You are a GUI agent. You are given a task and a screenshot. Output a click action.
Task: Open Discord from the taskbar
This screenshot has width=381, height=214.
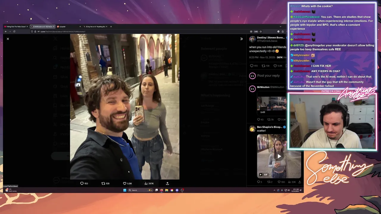pos(177,190)
